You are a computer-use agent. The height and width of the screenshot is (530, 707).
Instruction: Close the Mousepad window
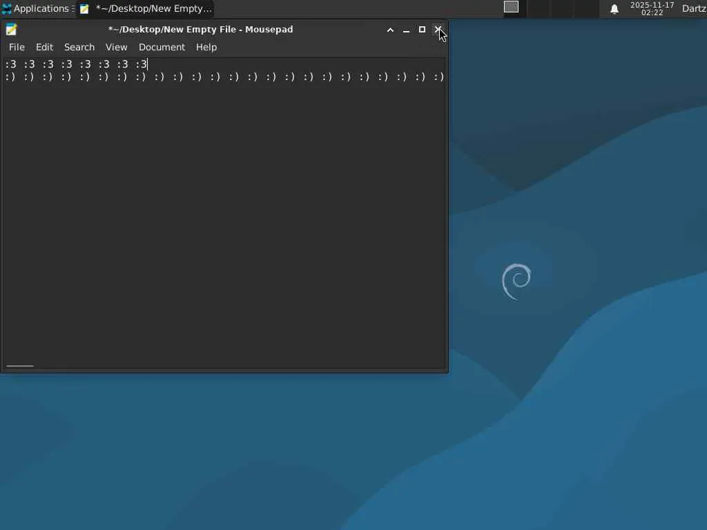pos(438,30)
